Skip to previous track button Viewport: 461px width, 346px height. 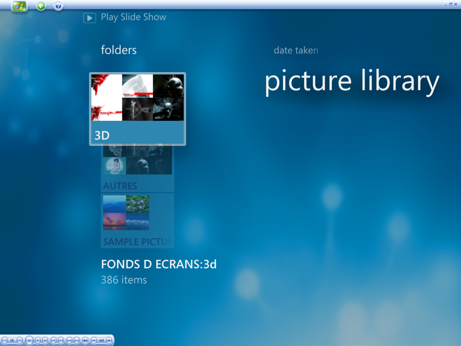(x=54, y=341)
